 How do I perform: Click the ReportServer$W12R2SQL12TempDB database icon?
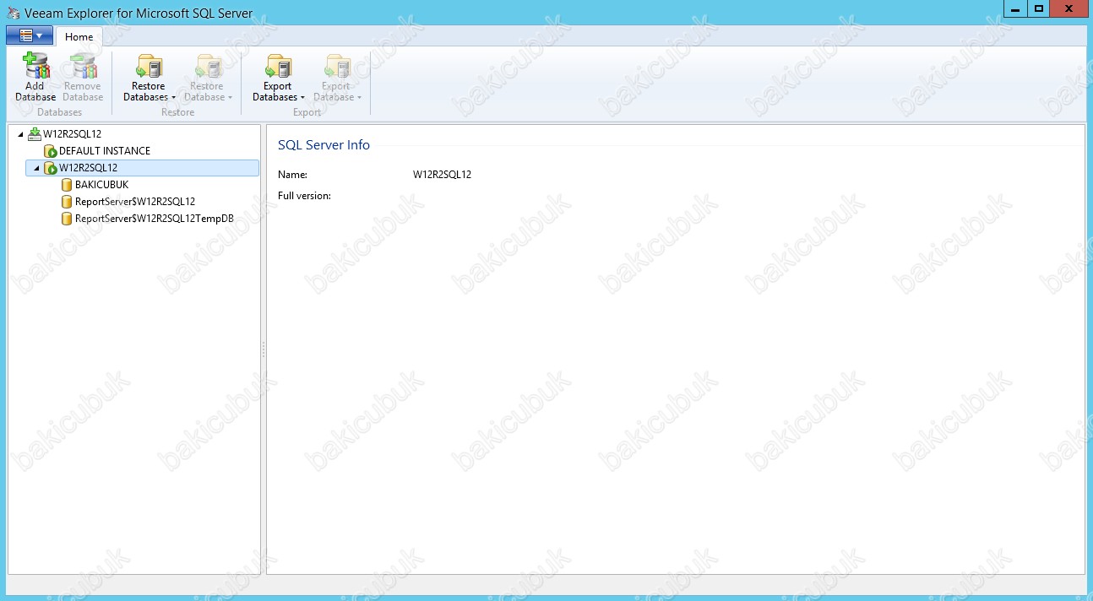[x=67, y=219]
